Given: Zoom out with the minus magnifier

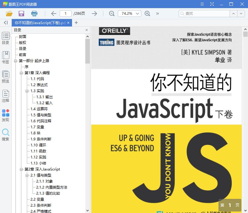Looking at the screenshot, I should [x=112, y=14].
